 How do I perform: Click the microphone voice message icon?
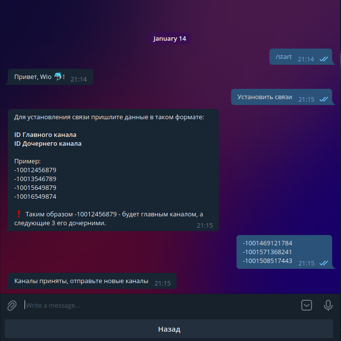[328, 305]
